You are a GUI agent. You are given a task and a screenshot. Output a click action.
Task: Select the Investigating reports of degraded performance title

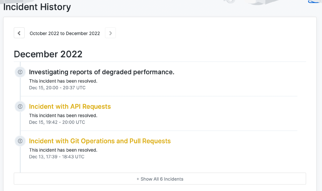tap(101, 72)
